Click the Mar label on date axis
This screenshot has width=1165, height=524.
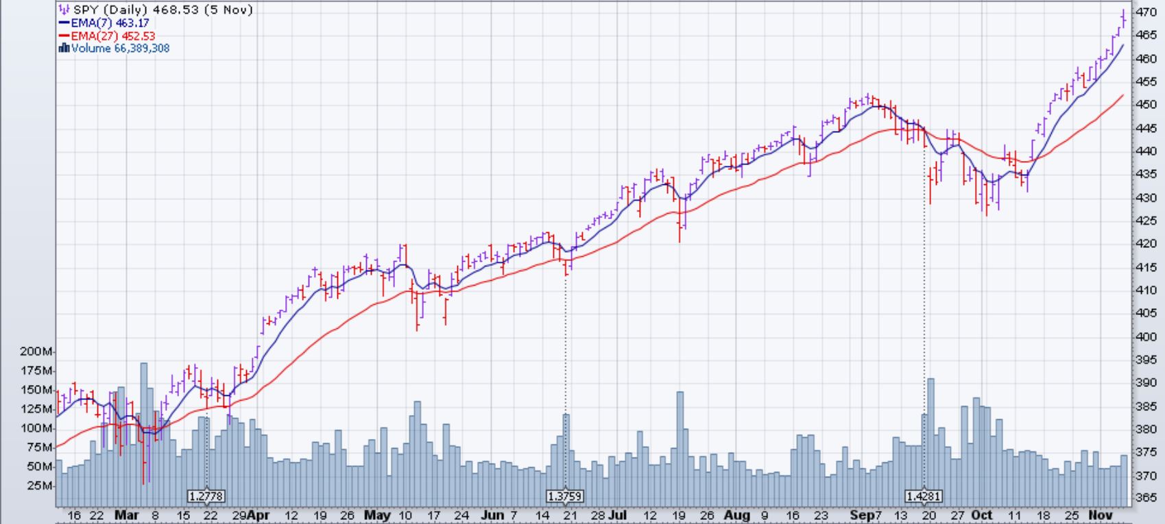126,515
